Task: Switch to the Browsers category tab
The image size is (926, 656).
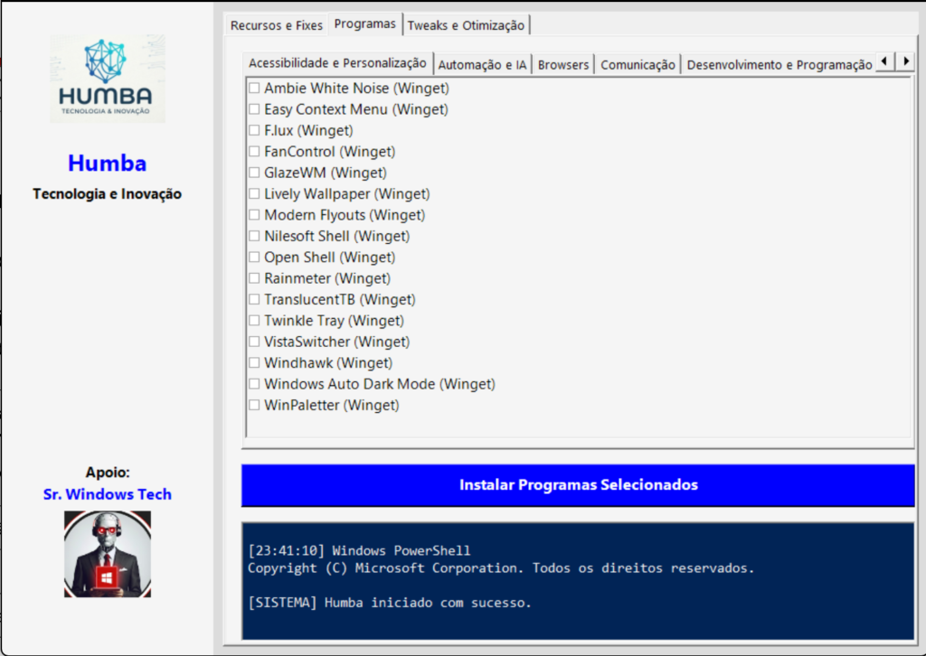Action: coord(562,65)
